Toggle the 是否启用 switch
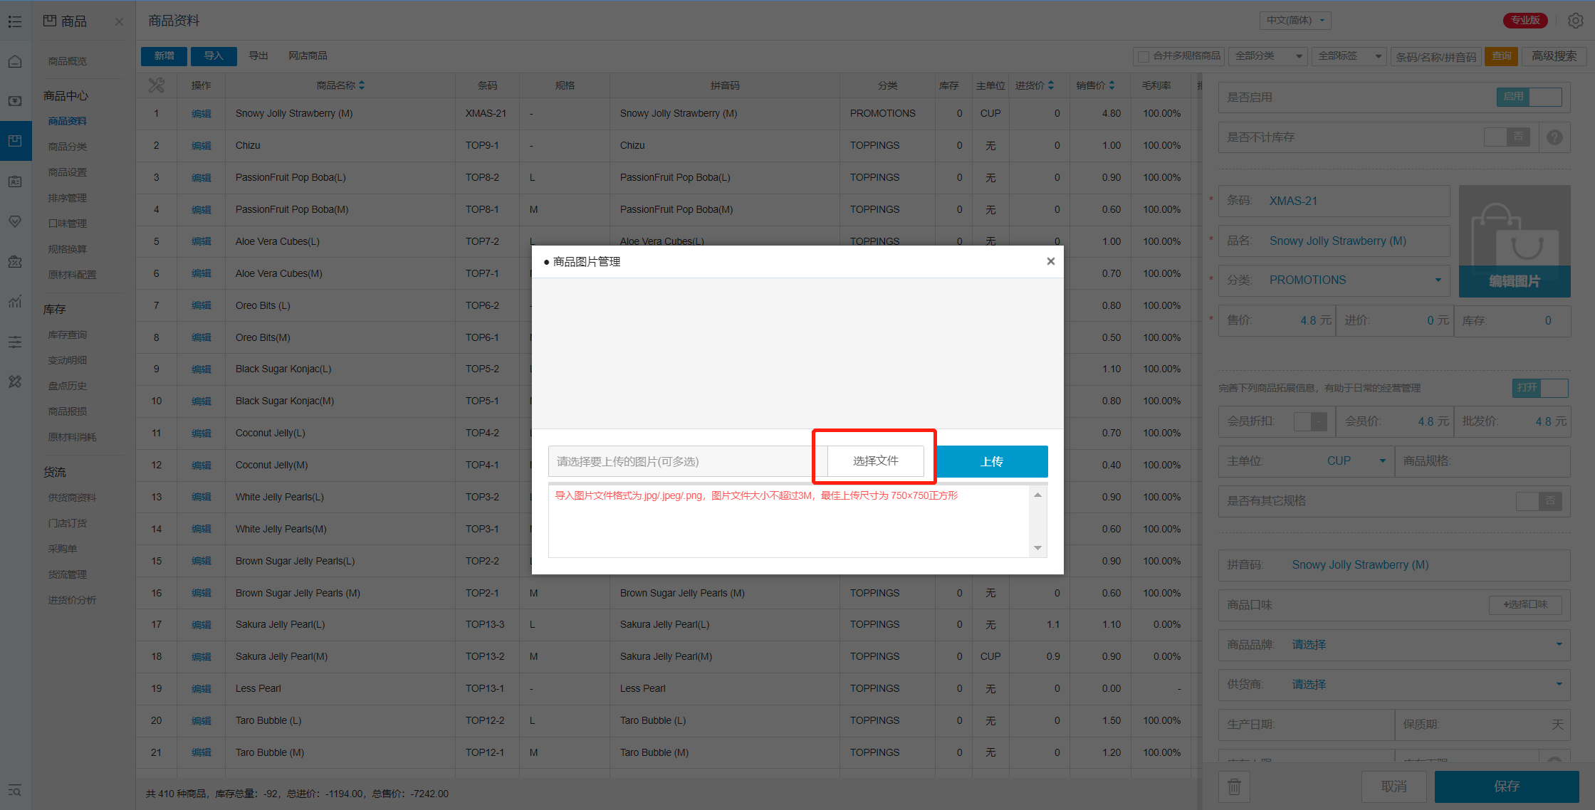This screenshot has height=810, width=1595. click(1529, 97)
